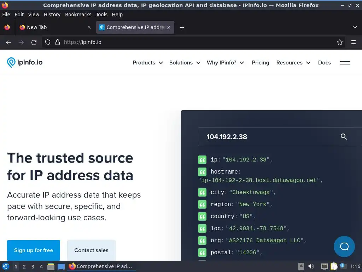Click the Pricing link

point(261,63)
